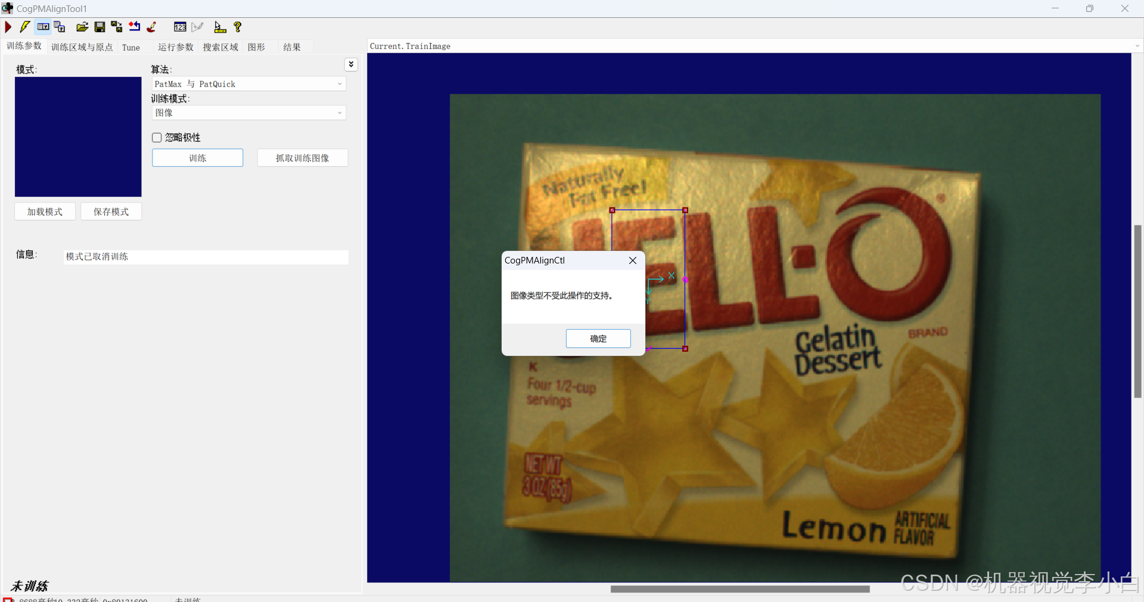Viewport: 1144px width, 602px height.
Task: Open the 训练模式 dropdown showing 图像
Action: [249, 113]
